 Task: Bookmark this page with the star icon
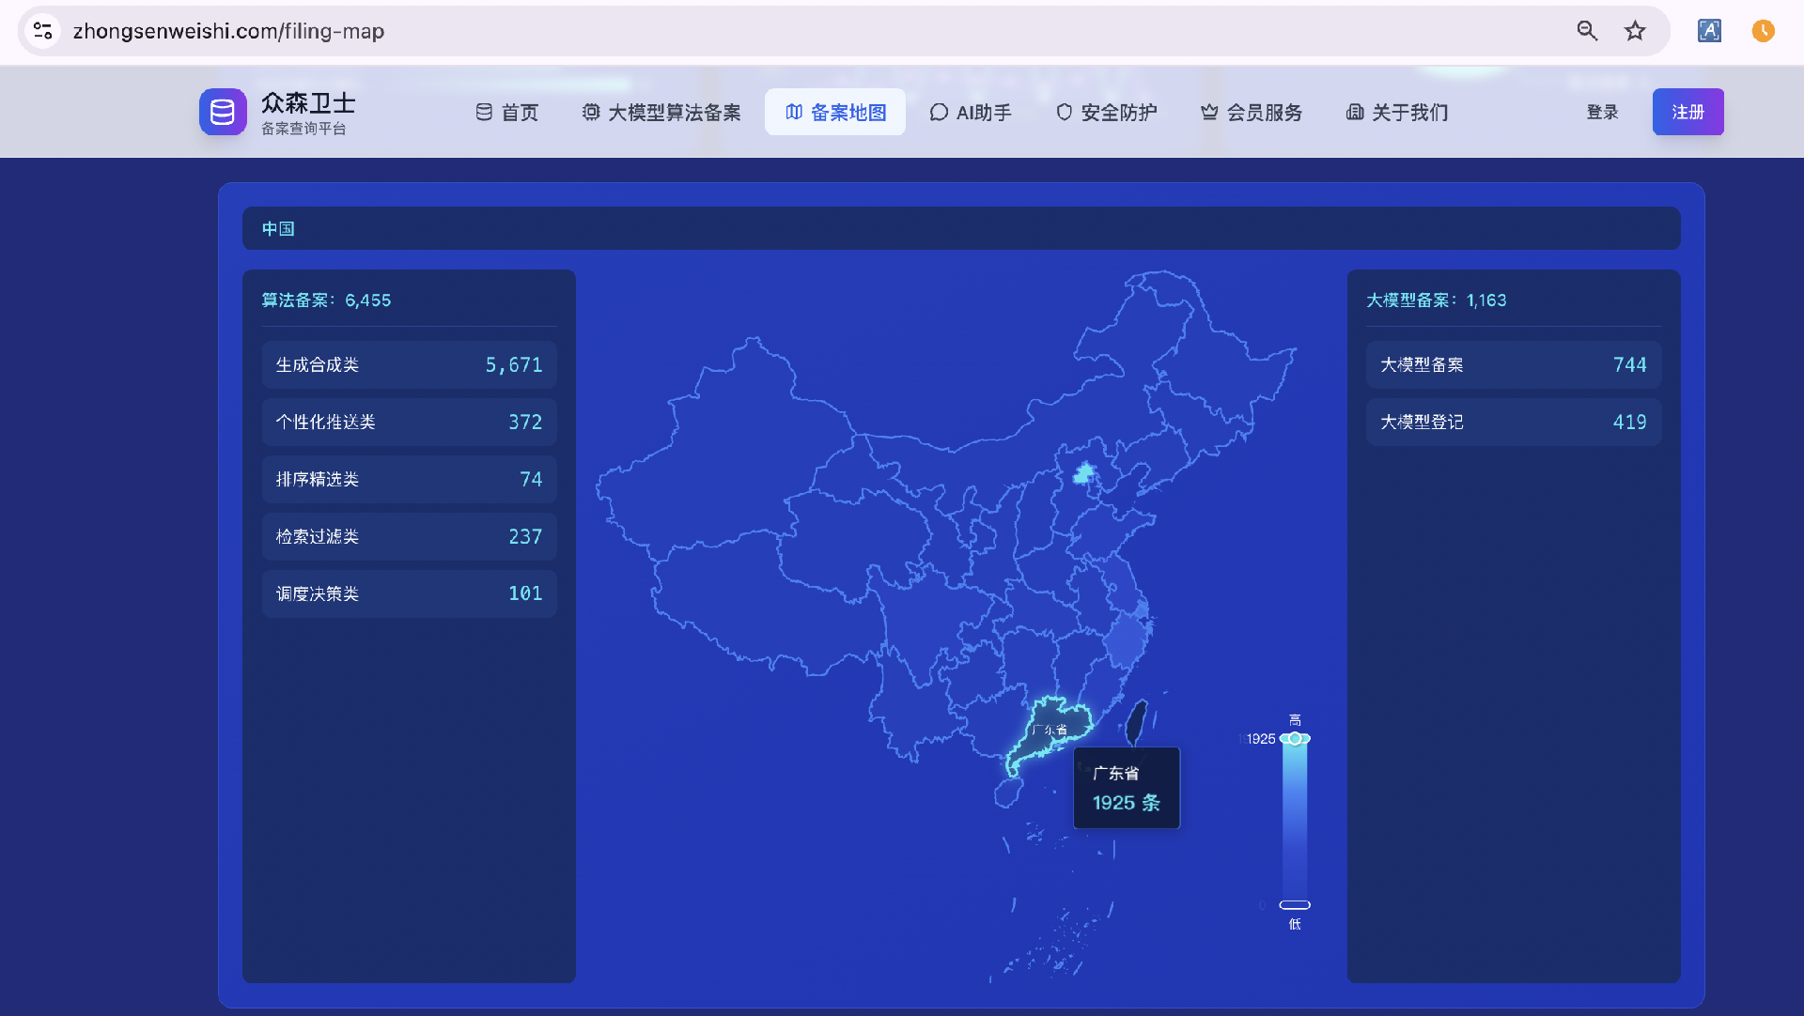(1635, 31)
